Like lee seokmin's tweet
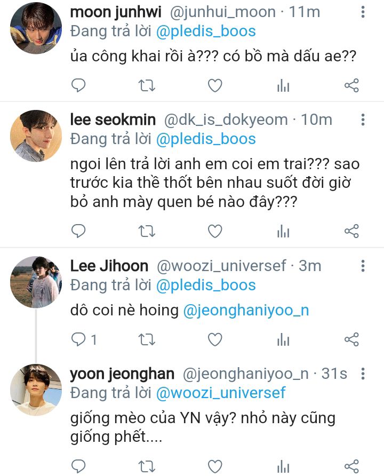The width and height of the screenshot is (384, 476). click(214, 231)
